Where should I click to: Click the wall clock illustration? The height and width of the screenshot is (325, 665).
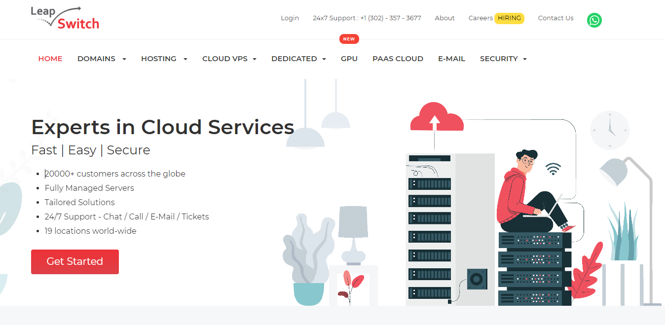click(610, 130)
